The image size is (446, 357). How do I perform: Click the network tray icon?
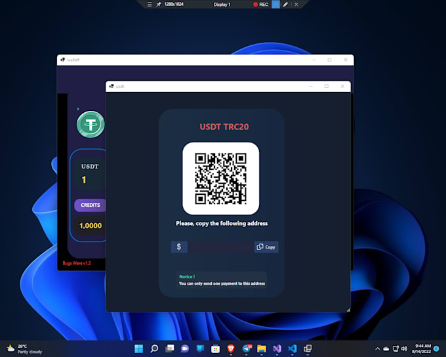[x=395, y=348]
